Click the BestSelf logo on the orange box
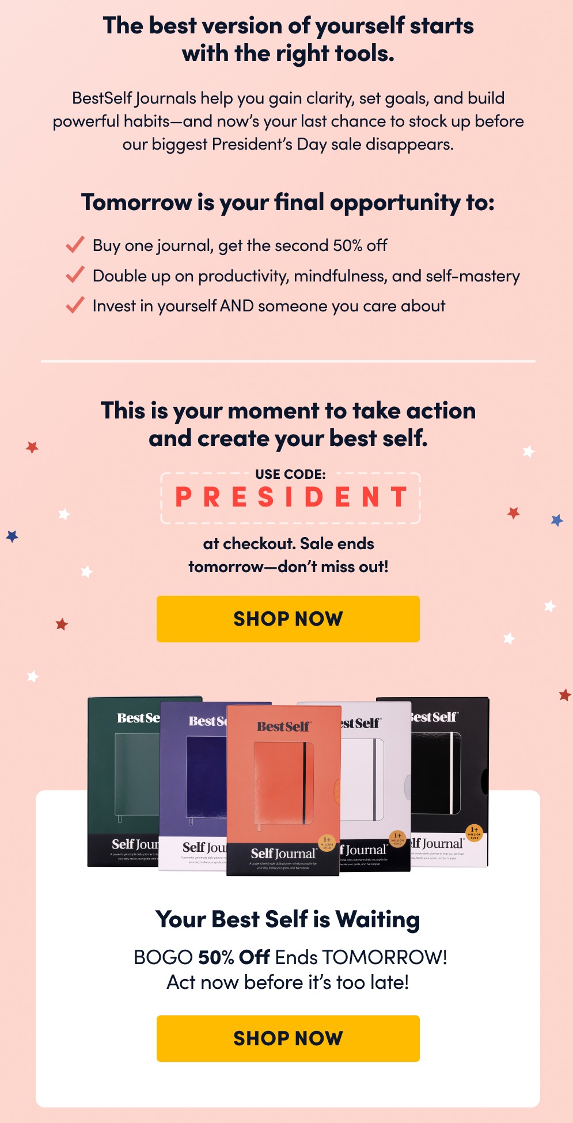Screen dimensions: 573x1123 284,726
